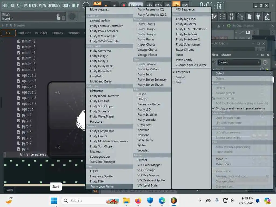The height and width of the screenshot is (207, 276).
Task: Collapse the Browser panel arrow
Action: pos(3,26)
